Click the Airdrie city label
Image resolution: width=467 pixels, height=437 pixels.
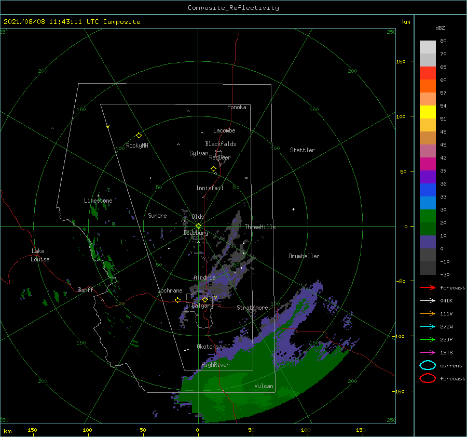204,277
